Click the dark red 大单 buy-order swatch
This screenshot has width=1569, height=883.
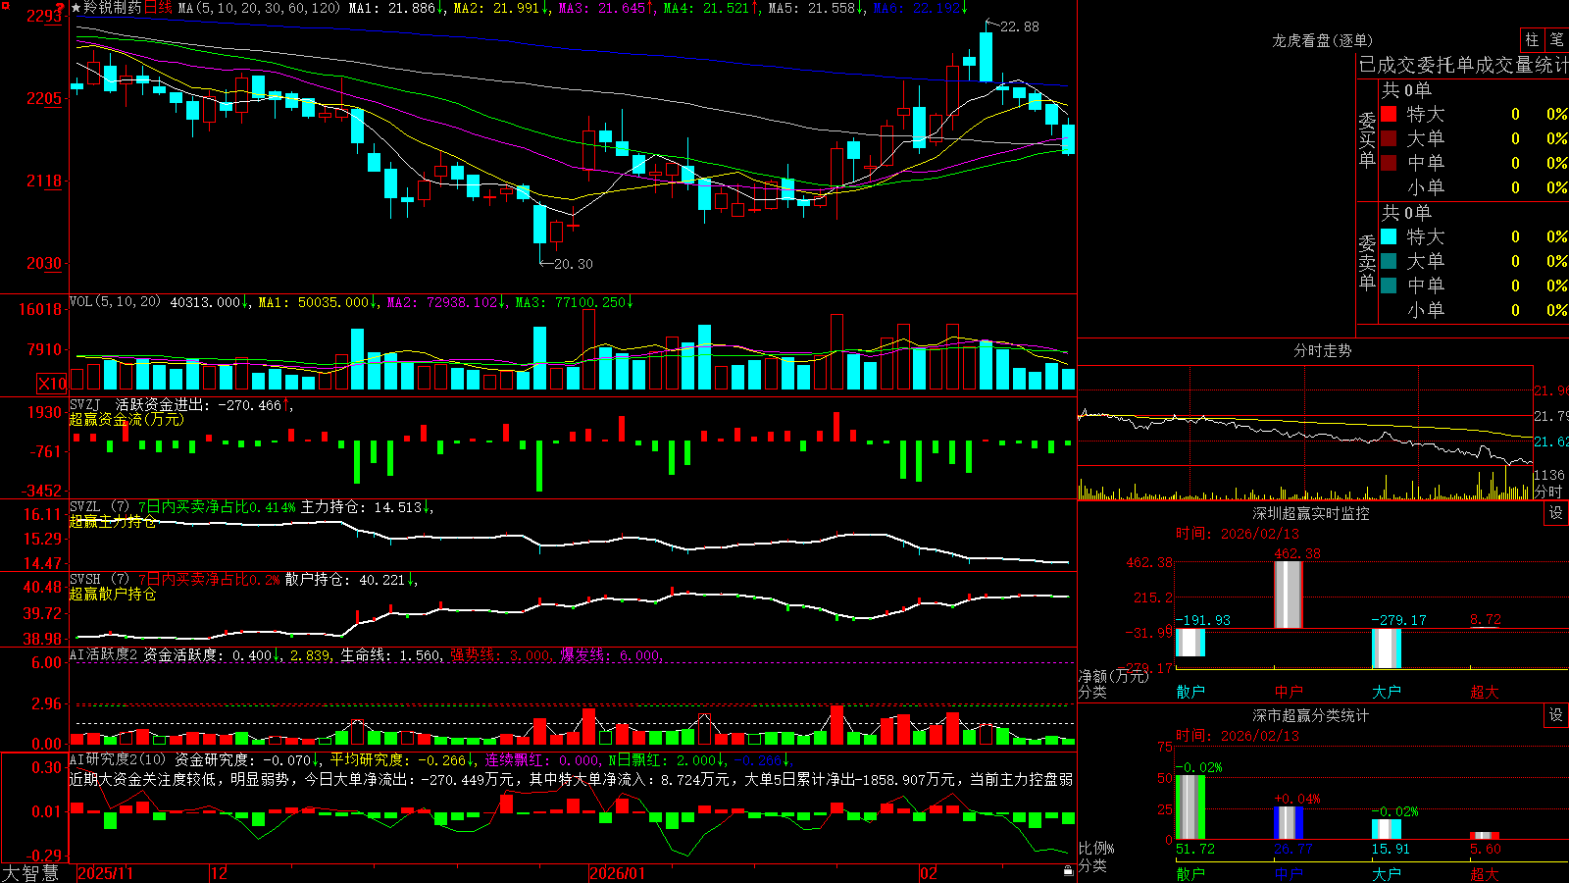click(x=1389, y=138)
